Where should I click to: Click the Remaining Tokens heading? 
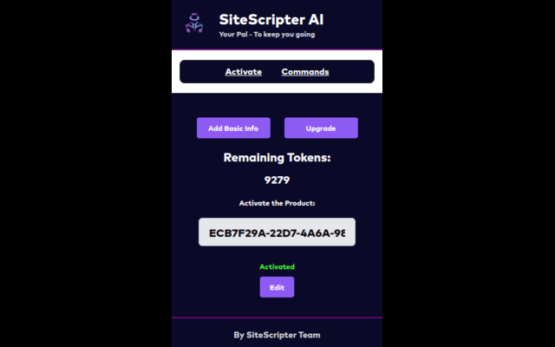click(277, 158)
